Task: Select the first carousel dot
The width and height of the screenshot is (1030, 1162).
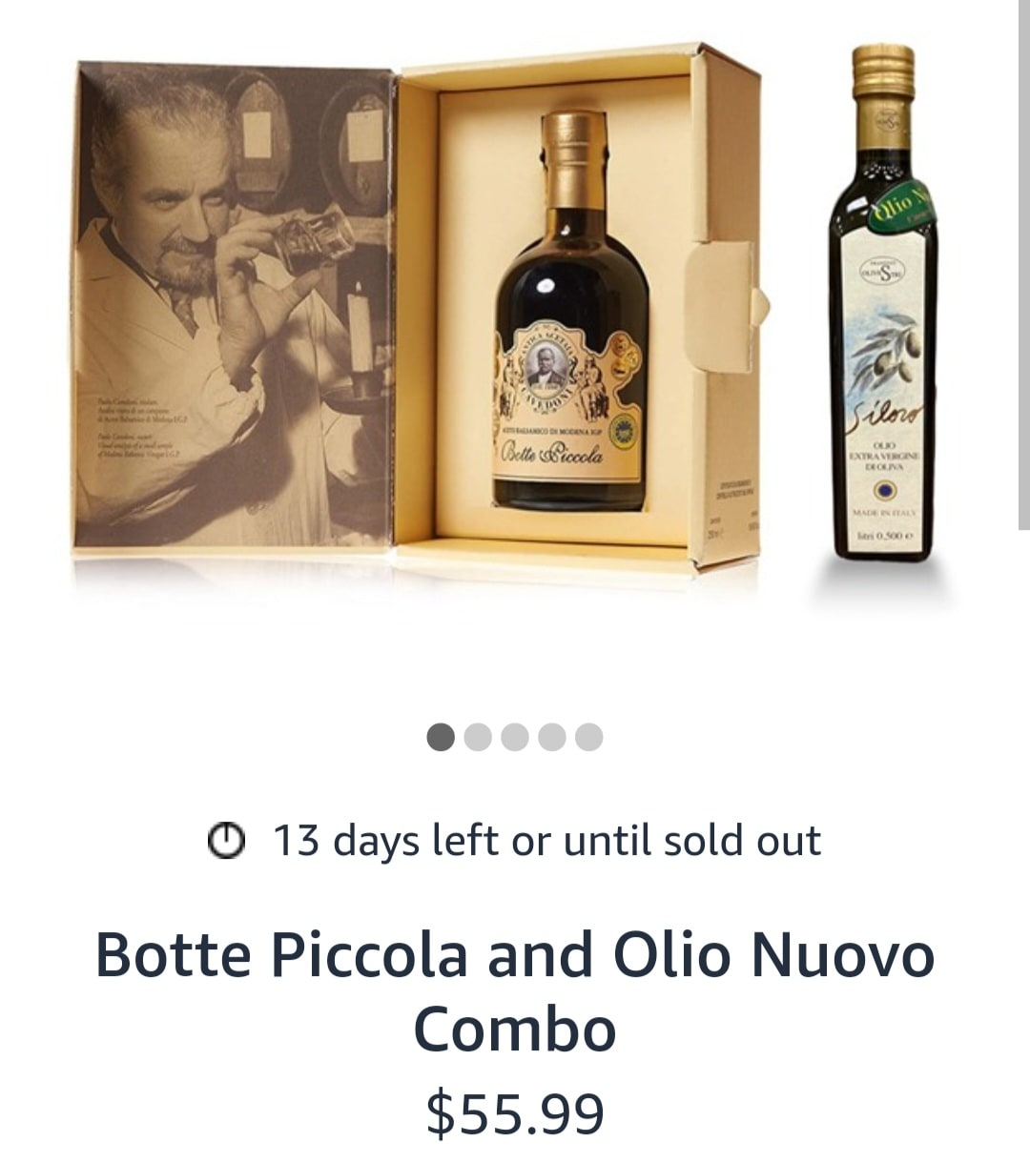Action: click(x=441, y=737)
